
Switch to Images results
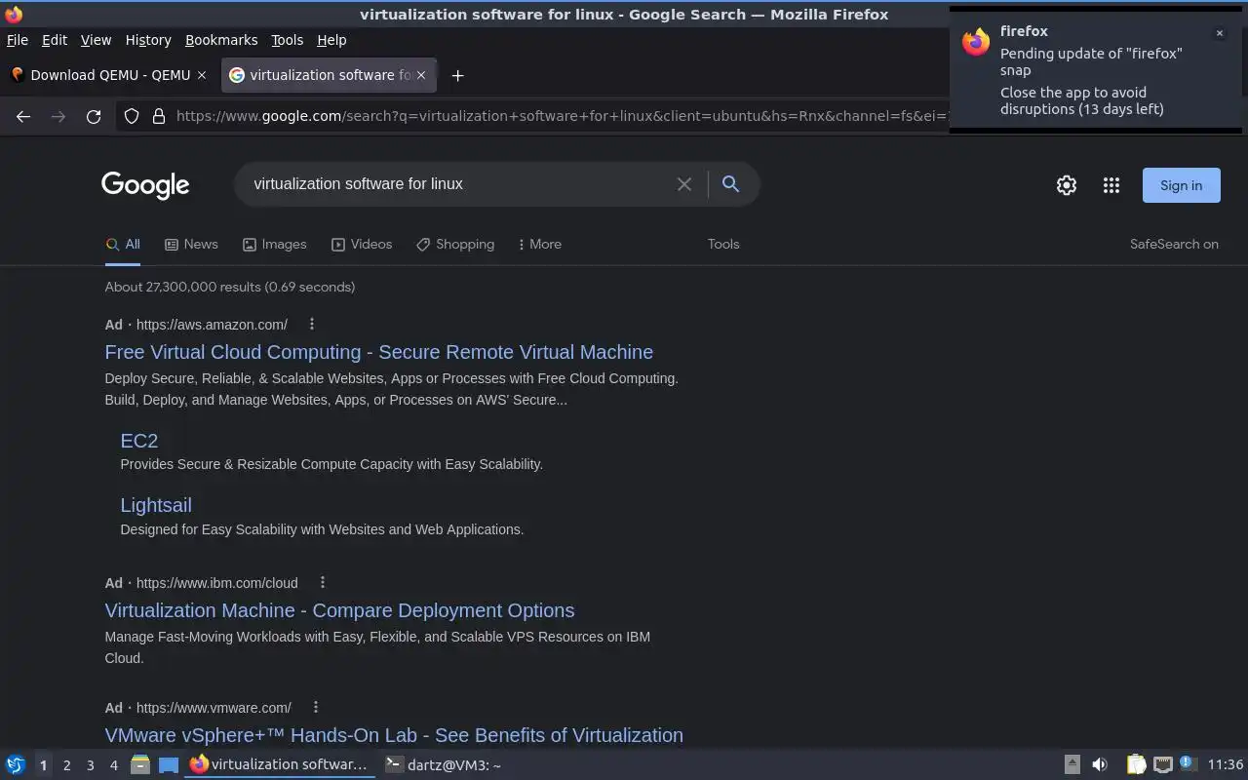coord(274,245)
